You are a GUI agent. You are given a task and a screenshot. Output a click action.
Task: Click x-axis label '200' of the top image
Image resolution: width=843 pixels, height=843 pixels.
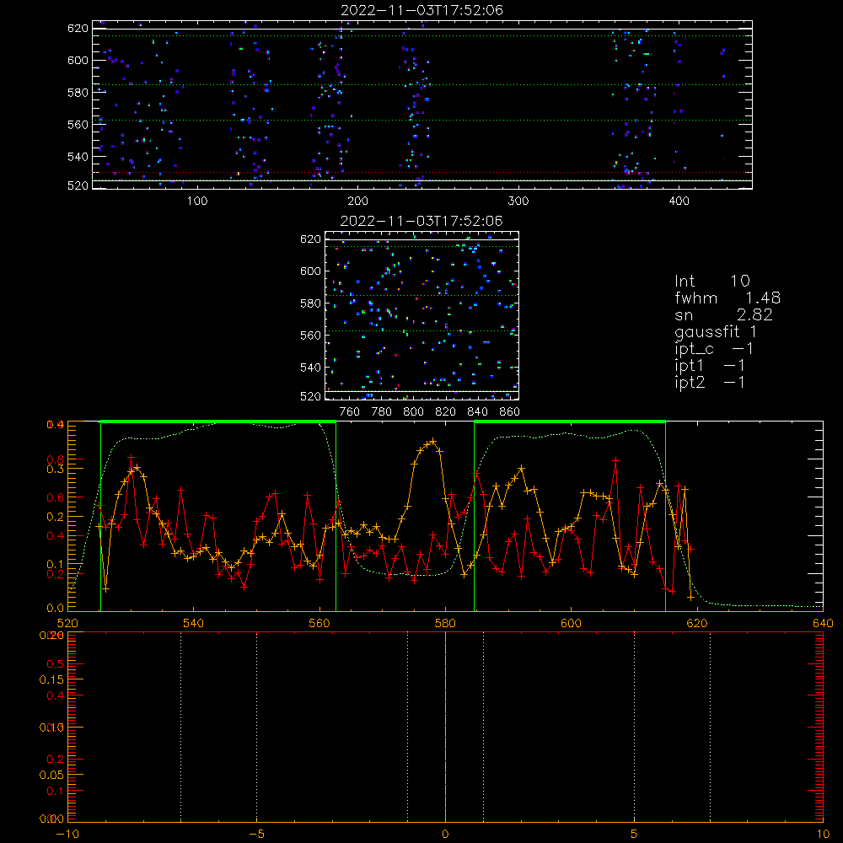tap(357, 201)
